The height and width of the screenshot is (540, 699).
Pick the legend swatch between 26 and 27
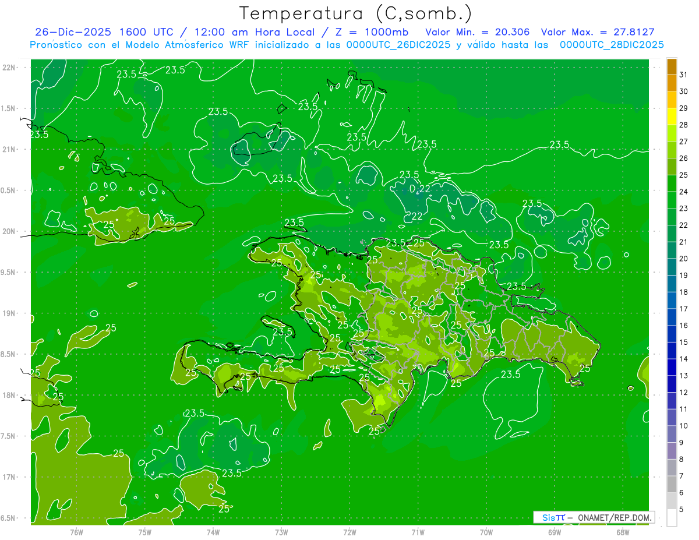[x=672, y=150]
